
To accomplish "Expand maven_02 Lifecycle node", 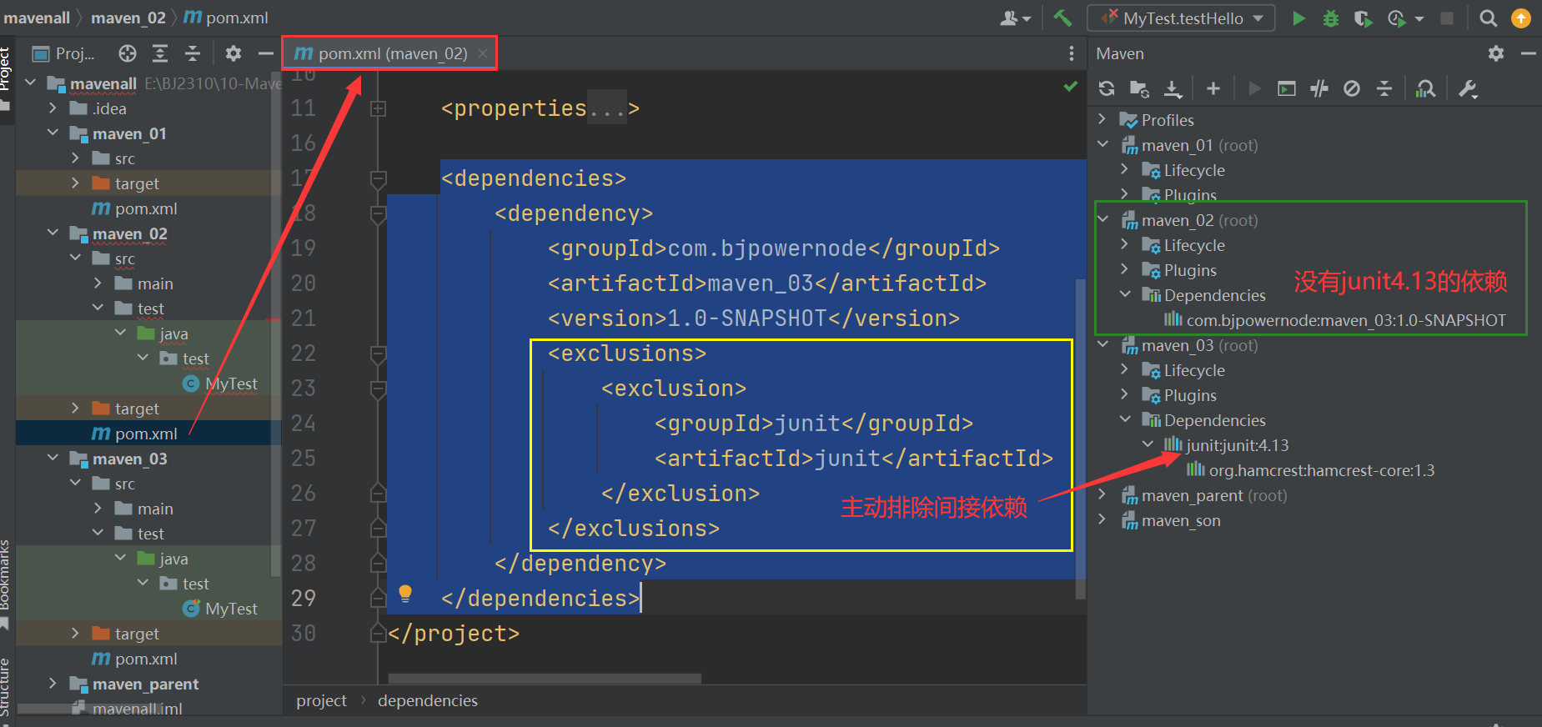I will 1124,245.
